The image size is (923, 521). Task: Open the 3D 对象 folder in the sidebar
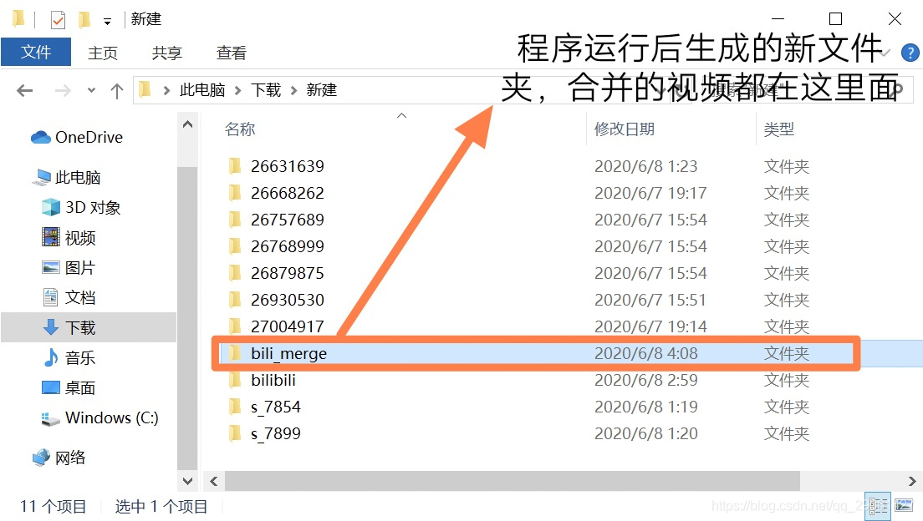(87, 207)
